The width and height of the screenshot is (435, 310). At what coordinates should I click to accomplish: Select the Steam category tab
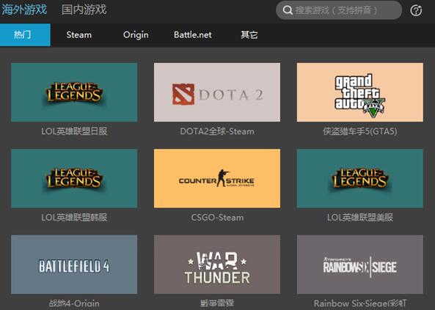(78, 35)
